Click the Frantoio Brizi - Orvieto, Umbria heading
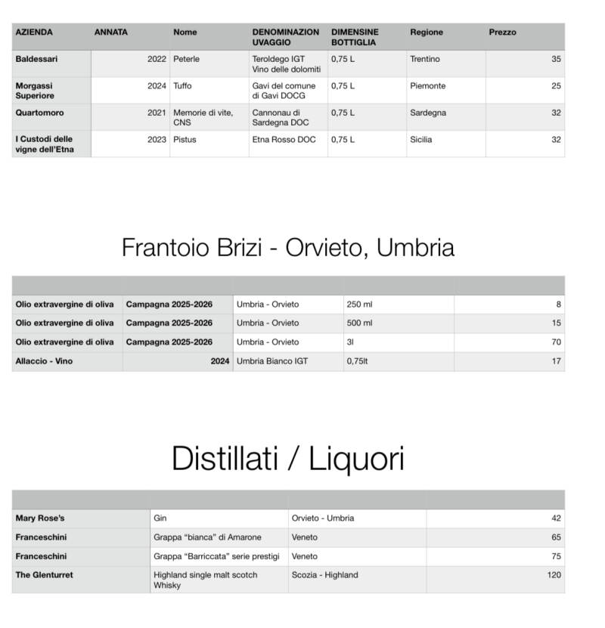The width and height of the screenshot is (605, 628). pyautogui.click(x=288, y=248)
